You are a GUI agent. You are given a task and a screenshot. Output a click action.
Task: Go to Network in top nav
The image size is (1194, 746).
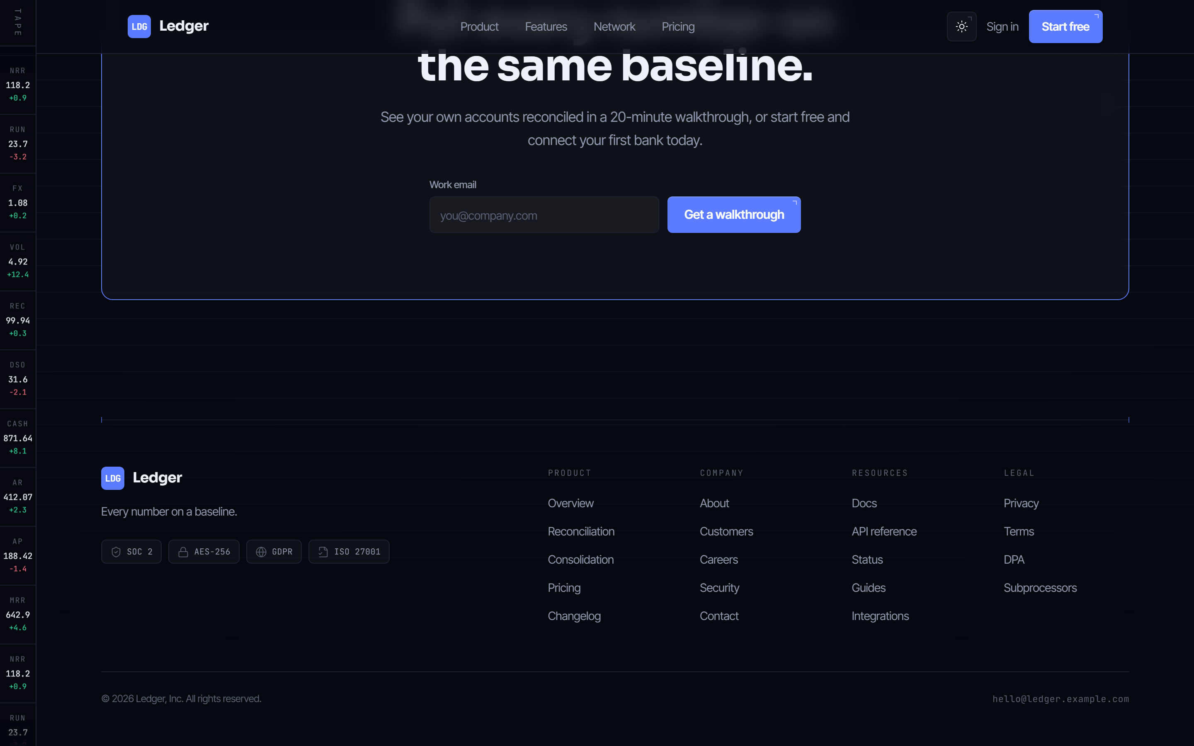(x=614, y=27)
